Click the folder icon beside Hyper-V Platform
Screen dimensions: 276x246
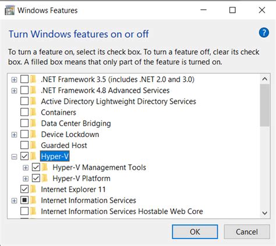point(45,178)
